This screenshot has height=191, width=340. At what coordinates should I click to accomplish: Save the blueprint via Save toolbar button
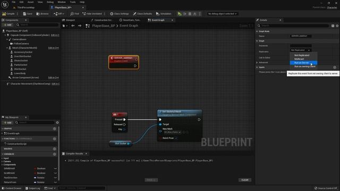click(x=28, y=14)
